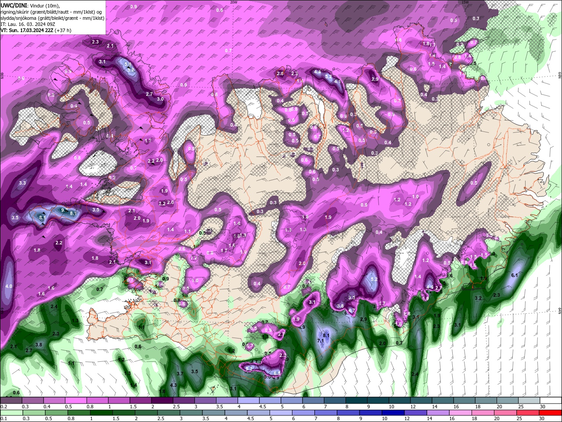This screenshot has width=562, height=422.
Task: Select bright pink snow swatch labeled 0.5
Action: point(76,400)
